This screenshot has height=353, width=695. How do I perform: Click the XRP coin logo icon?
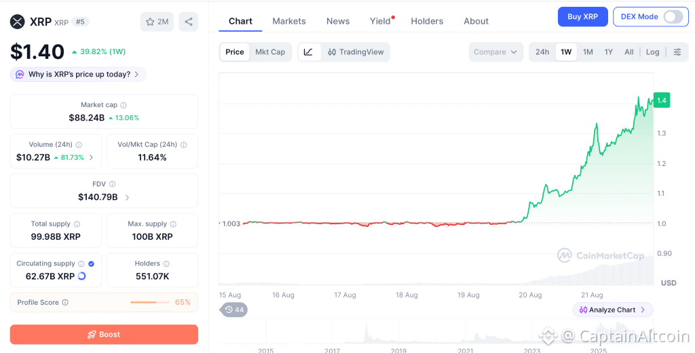pos(18,22)
